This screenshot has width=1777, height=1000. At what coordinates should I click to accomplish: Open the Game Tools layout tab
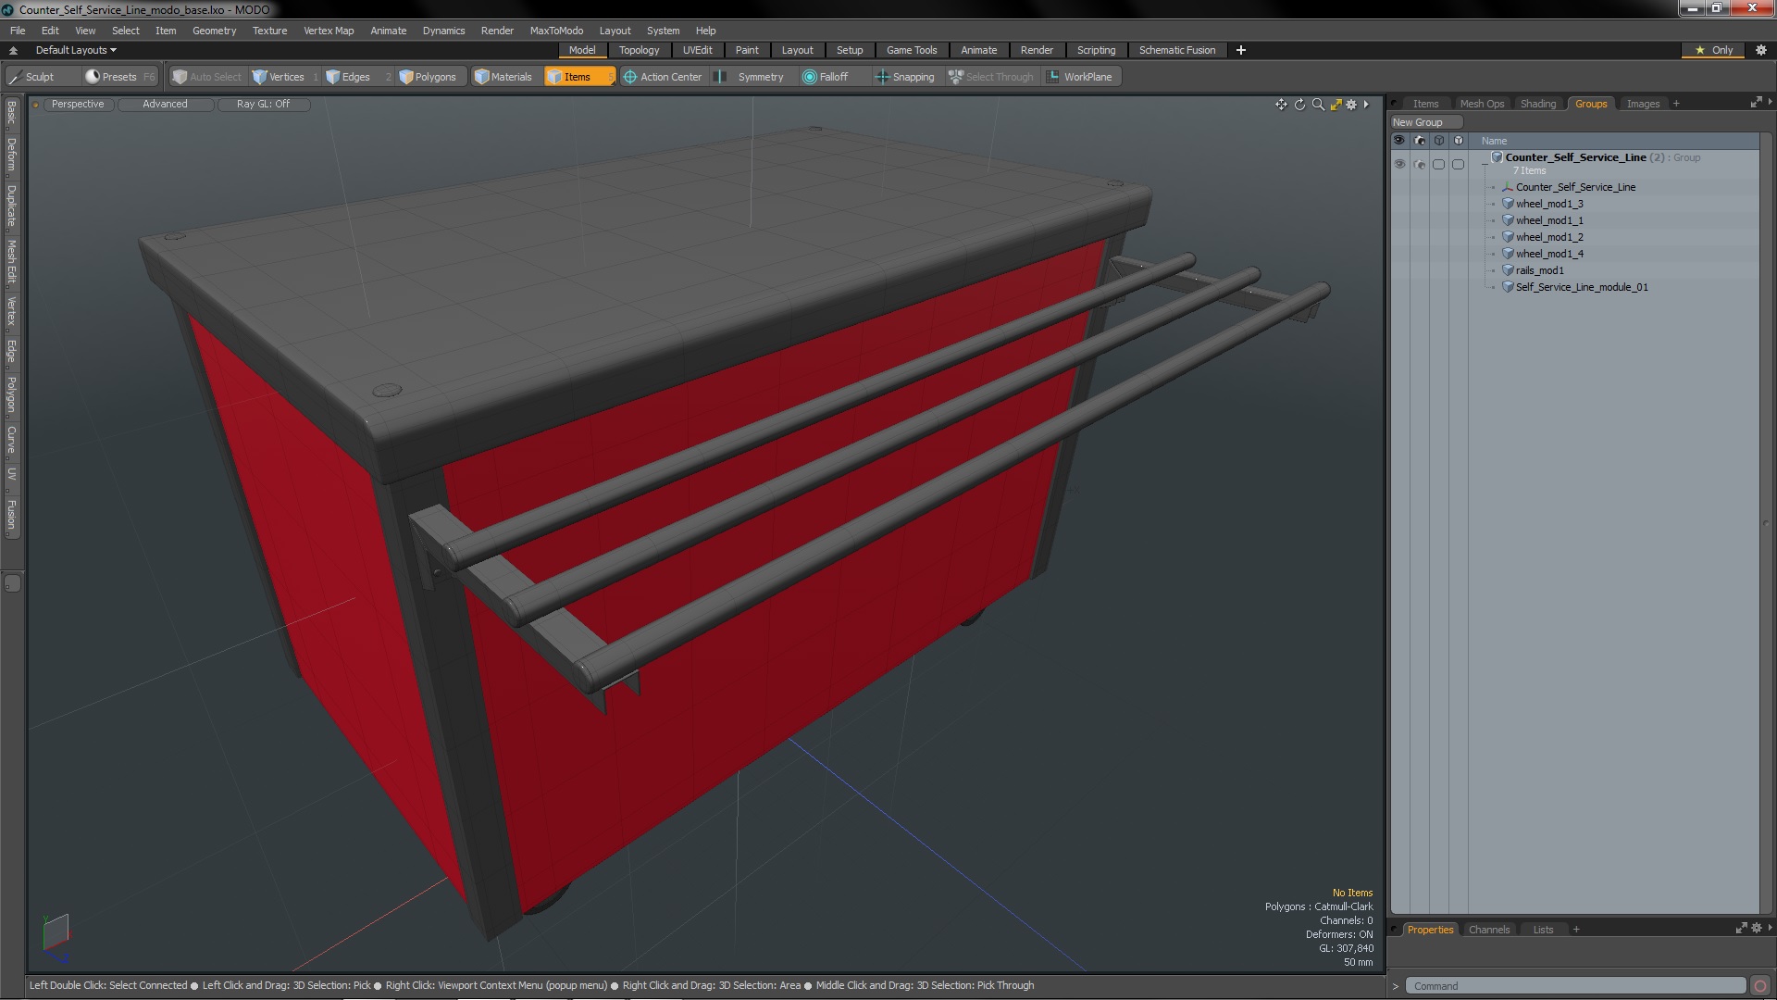point(912,50)
